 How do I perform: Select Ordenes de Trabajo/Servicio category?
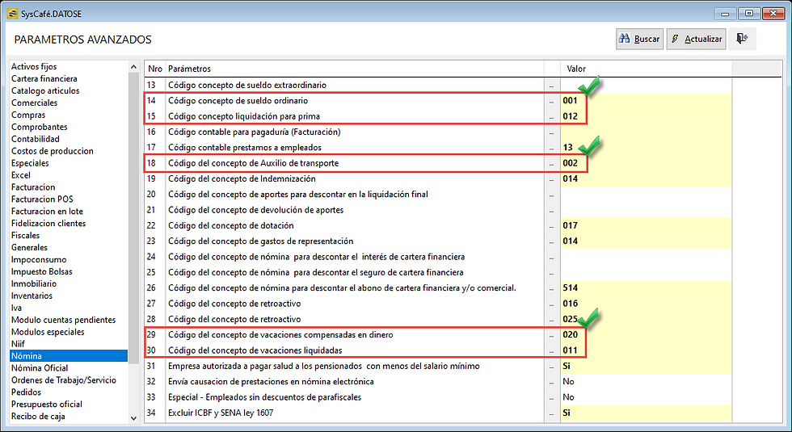(64, 380)
